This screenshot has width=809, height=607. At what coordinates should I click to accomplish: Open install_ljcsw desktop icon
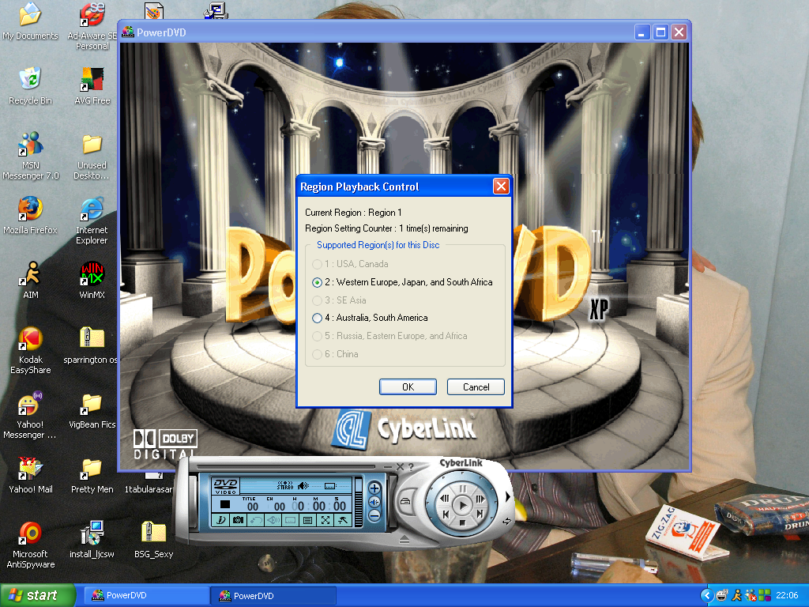coord(92,540)
